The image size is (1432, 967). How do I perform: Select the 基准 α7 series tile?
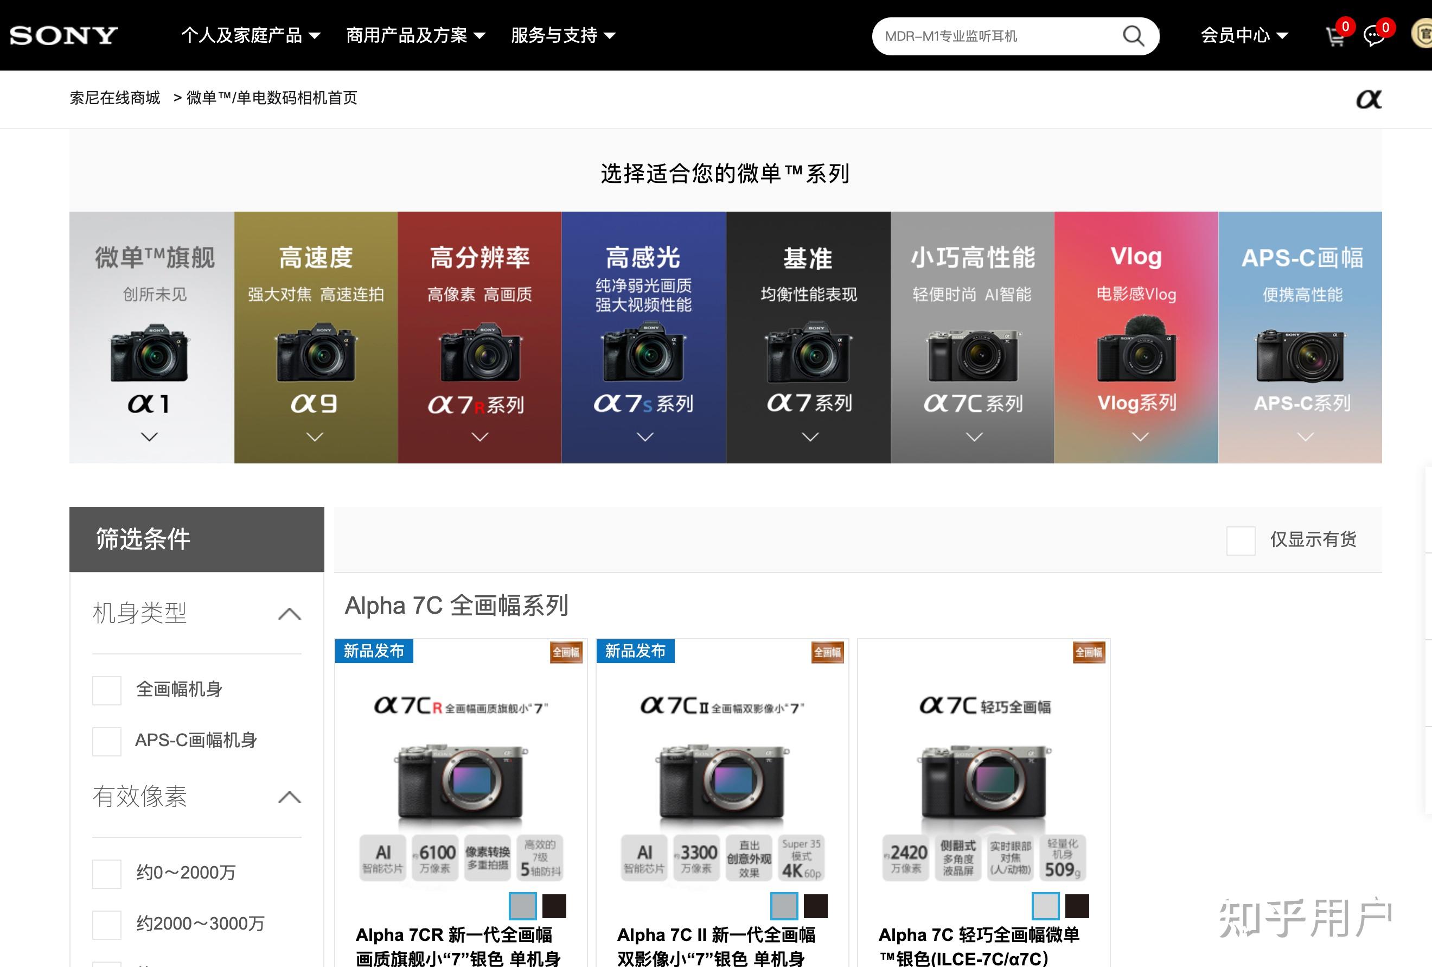click(x=808, y=337)
